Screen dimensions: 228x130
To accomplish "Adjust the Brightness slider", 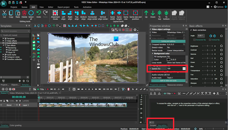I will tap(207, 46).
